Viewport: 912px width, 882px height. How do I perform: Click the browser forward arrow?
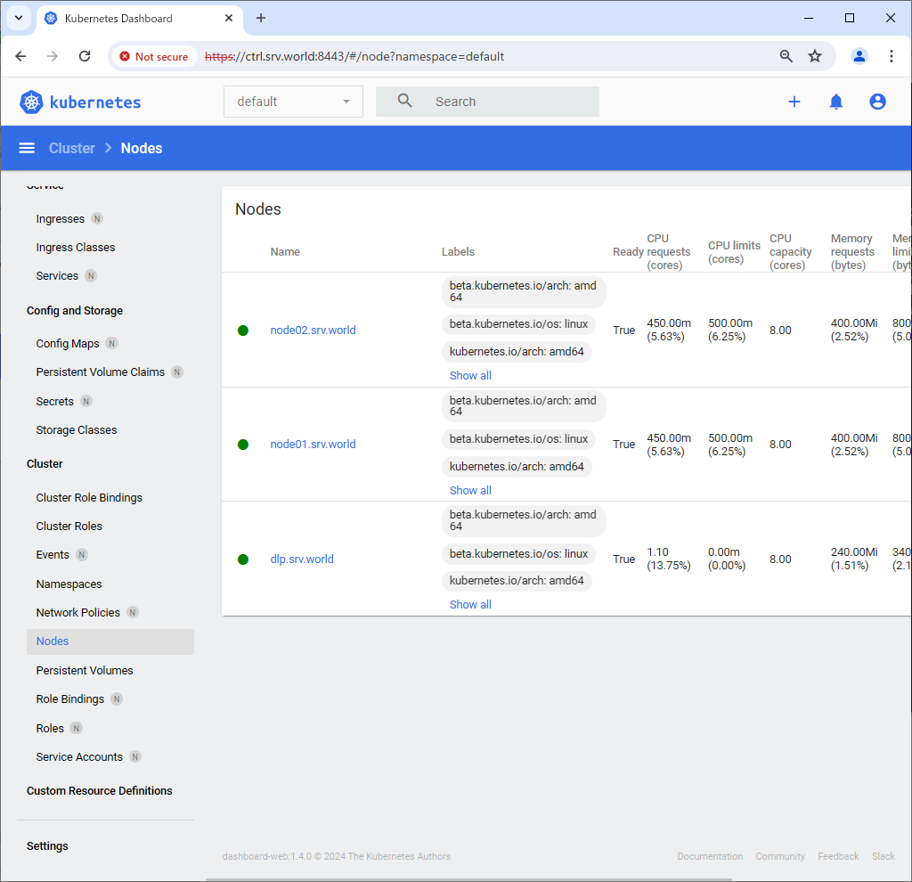click(53, 56)
